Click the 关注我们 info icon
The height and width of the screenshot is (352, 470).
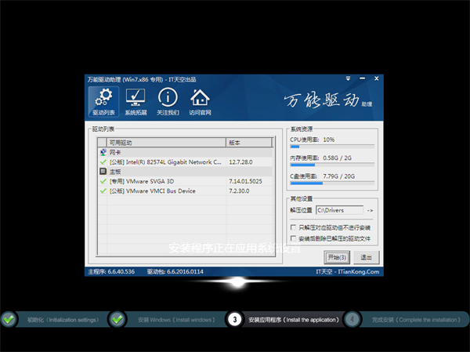[168, 101]
